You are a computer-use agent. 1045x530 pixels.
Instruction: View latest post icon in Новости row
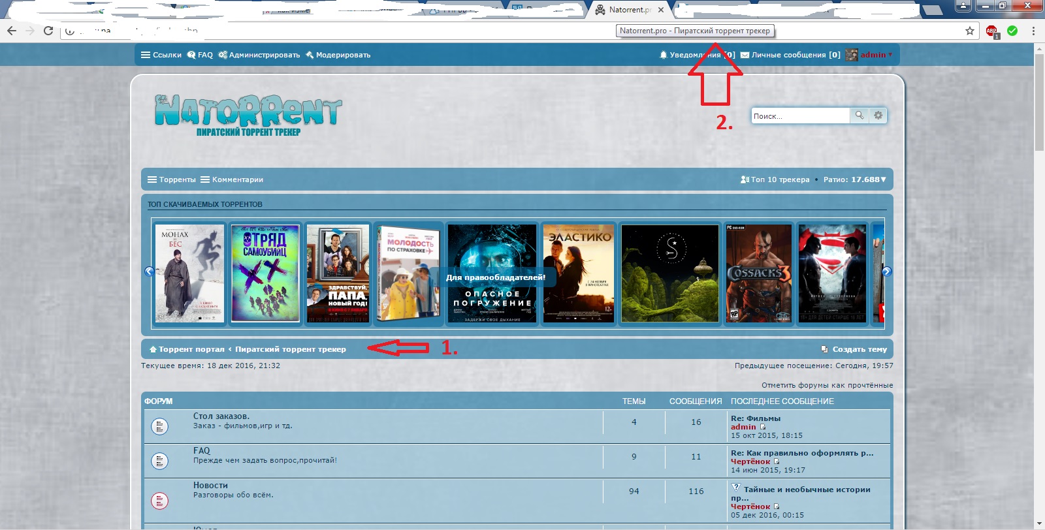[777, 507]
